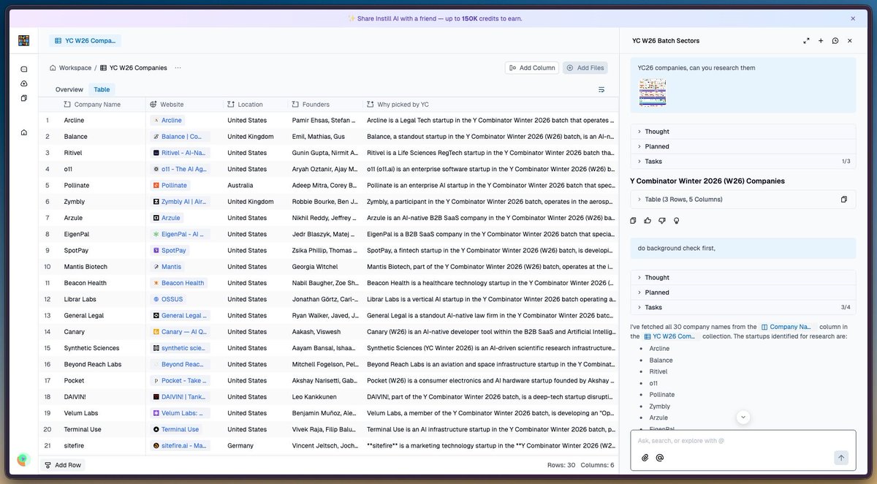Click the YC W26 Com... collection chip in chat
This screenshot has width=877, height=484.
(x=670, y=336)
